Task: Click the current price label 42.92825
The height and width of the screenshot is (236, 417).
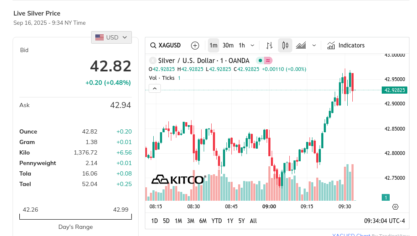Action: click(x=395, y=90)
